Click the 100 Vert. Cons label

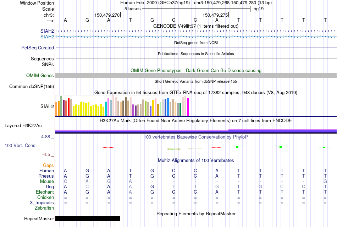tap(20, 145)
